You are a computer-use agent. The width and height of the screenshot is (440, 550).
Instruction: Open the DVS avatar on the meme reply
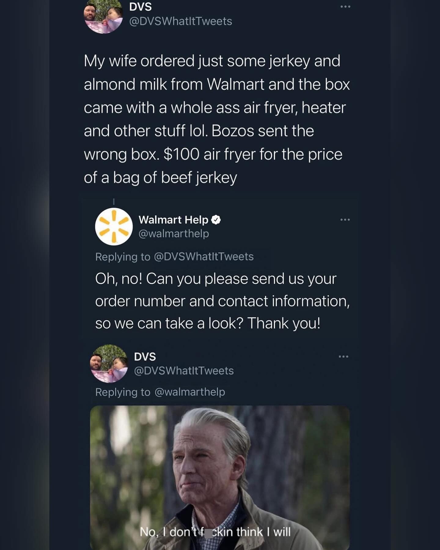[x=108, y=363]
